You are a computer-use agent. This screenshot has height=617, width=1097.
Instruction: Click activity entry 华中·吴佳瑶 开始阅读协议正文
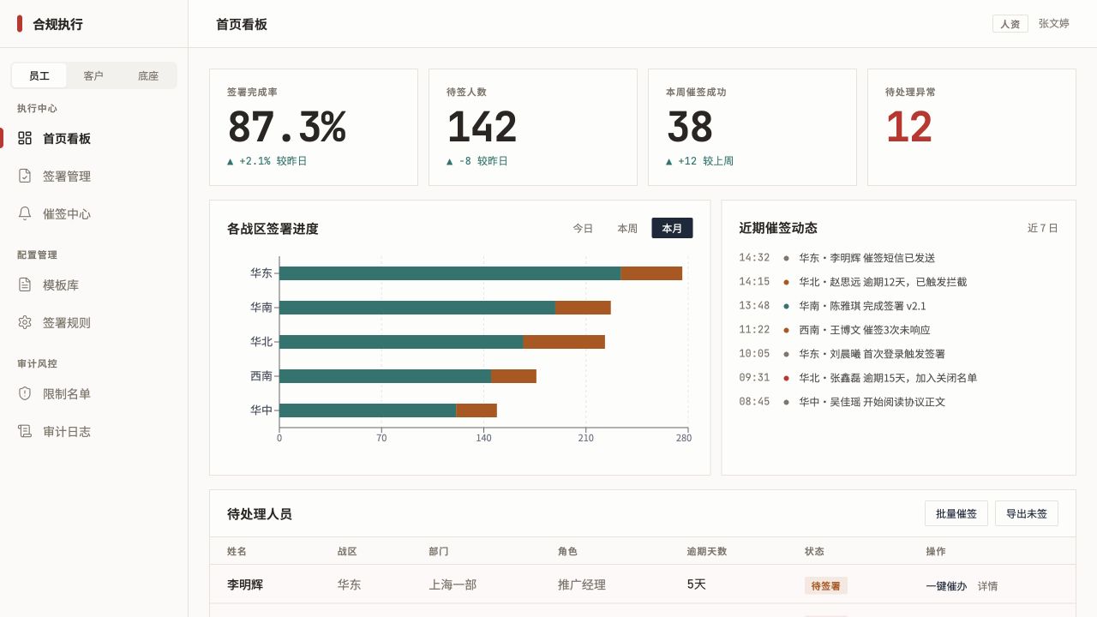pyautogui.click(x=898, y=401)
